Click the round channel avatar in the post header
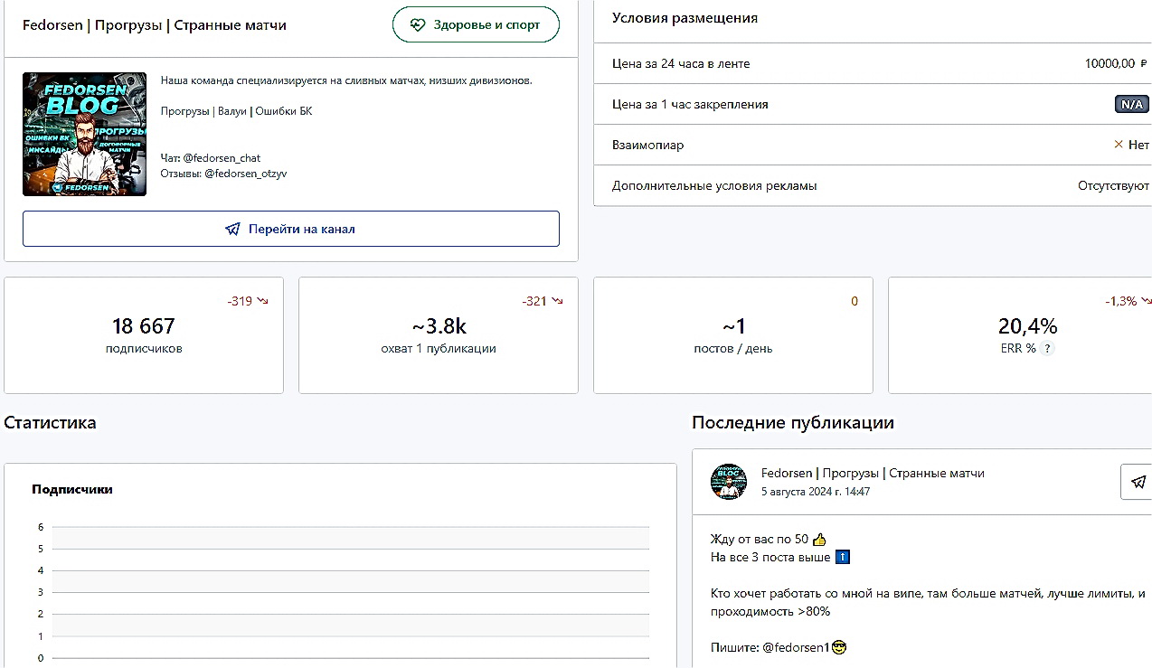Viewport: 1152px width, 668px height. (x=729, y=482)
